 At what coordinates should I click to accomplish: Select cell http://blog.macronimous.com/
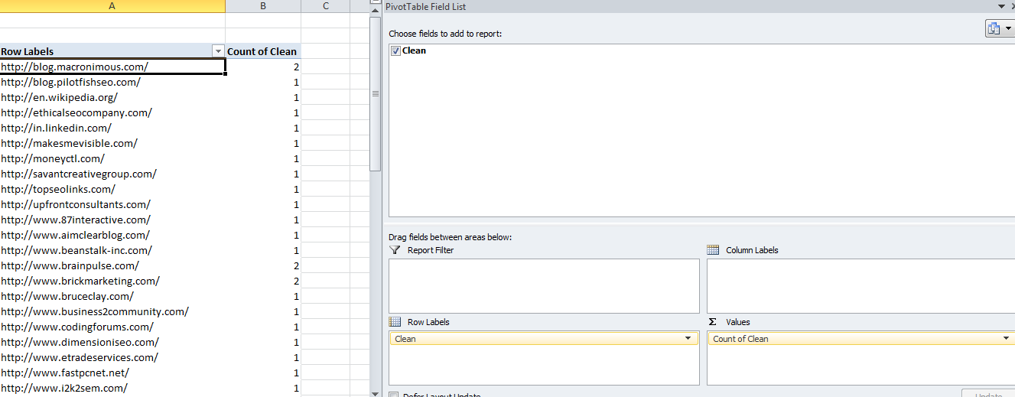point(112,67)
